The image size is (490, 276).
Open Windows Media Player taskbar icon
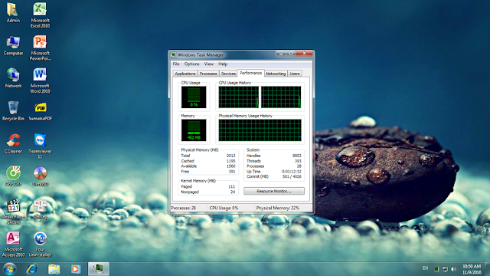point(75,269)
